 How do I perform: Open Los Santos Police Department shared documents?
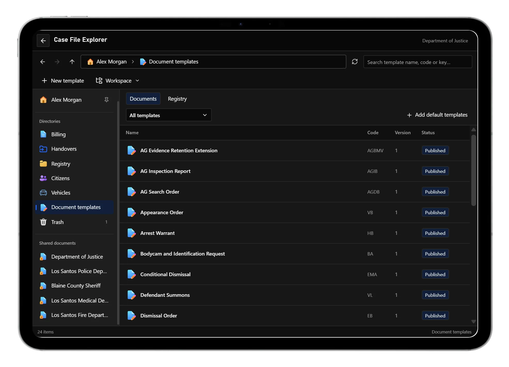coord(74,271)
